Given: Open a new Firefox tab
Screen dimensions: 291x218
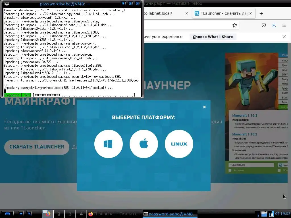Looking at the screenshot, I should point(261,14).
